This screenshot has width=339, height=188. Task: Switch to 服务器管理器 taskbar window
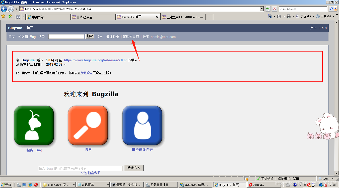pyautogui.click(x=161, y=185)
